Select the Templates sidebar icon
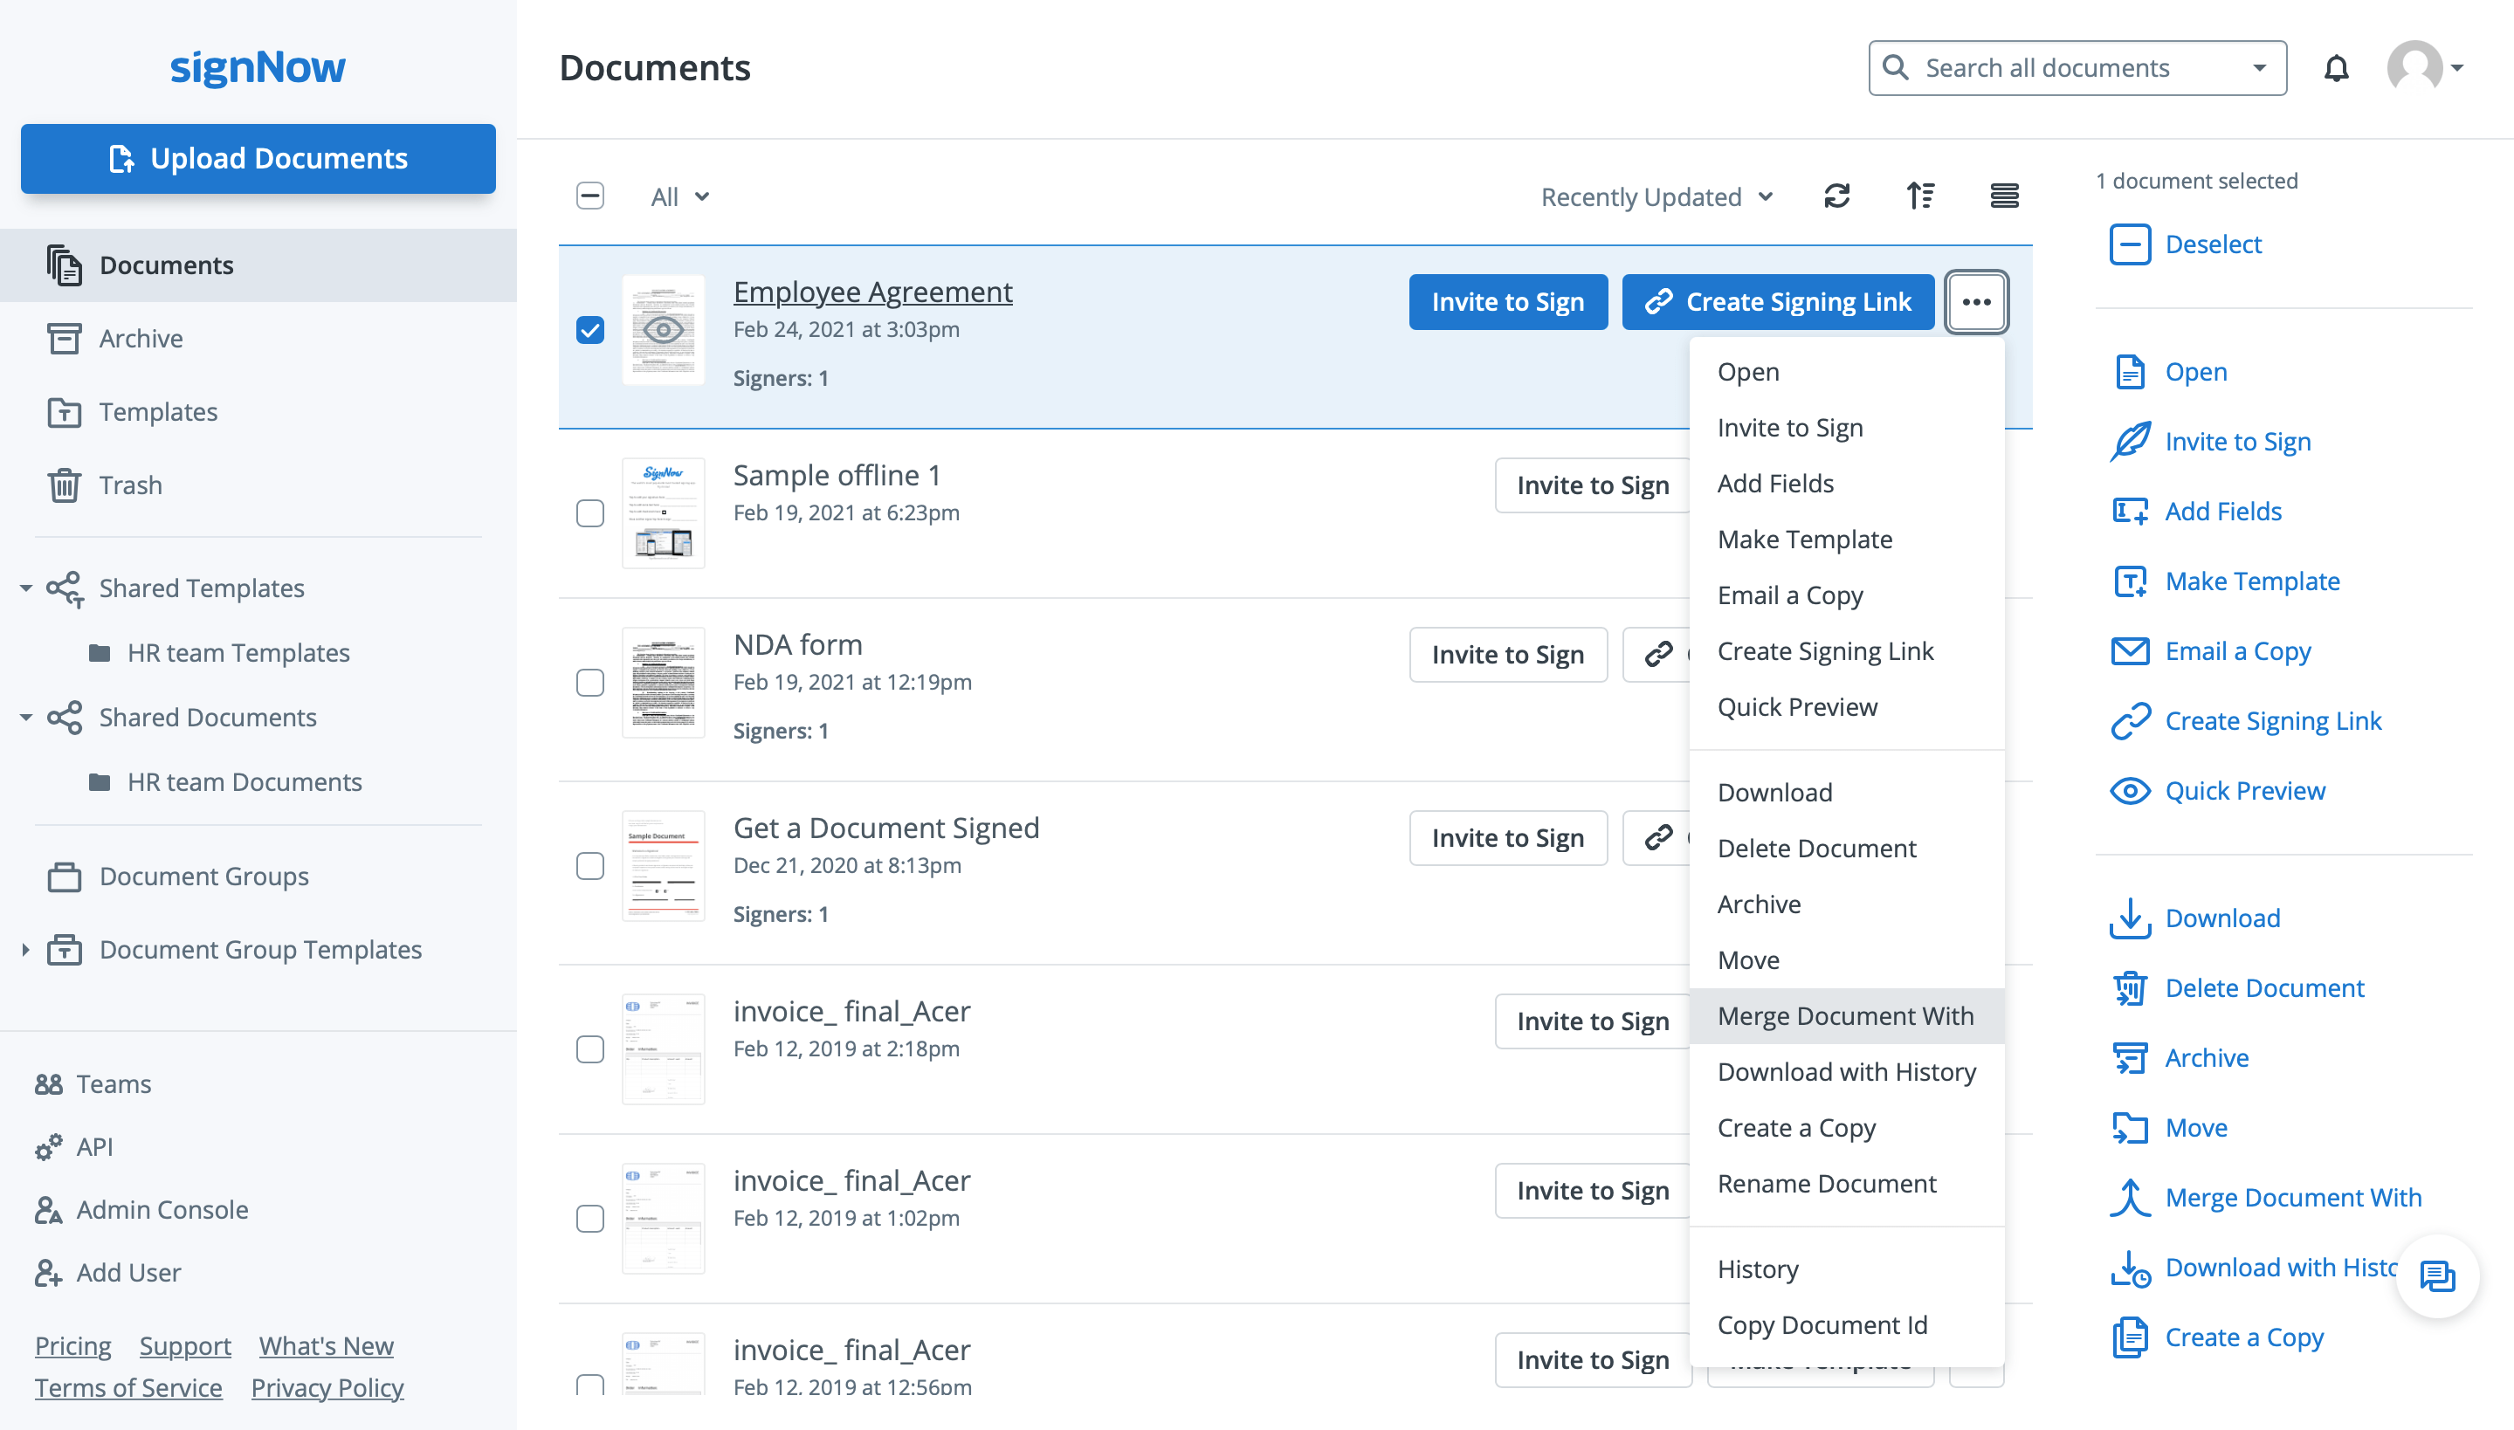 (64, 411)
